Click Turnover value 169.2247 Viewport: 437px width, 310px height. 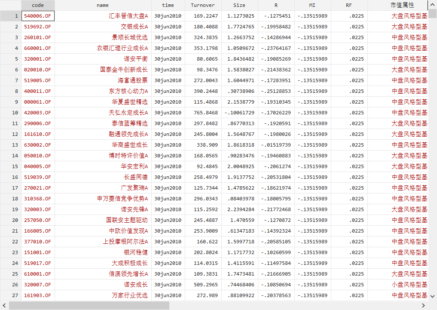(203, 16)
